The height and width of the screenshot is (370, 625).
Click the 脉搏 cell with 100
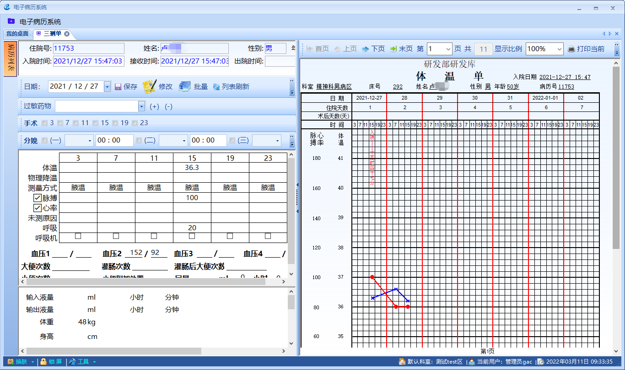192,198
